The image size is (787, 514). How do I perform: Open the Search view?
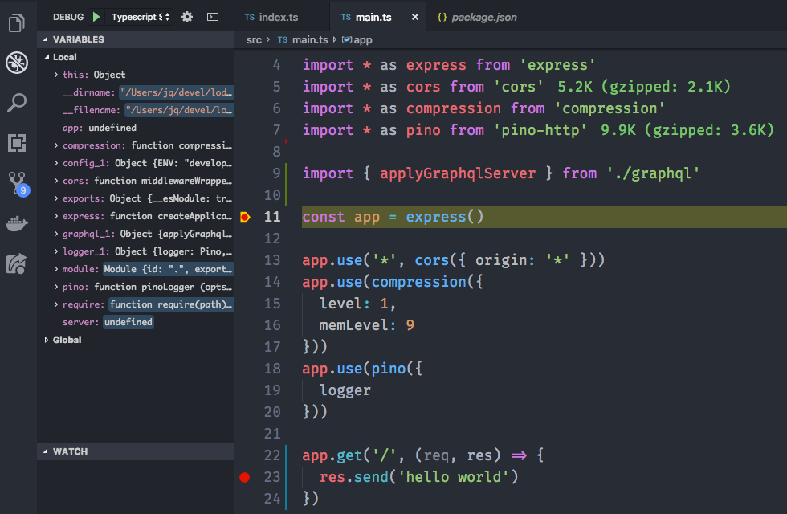17,103
